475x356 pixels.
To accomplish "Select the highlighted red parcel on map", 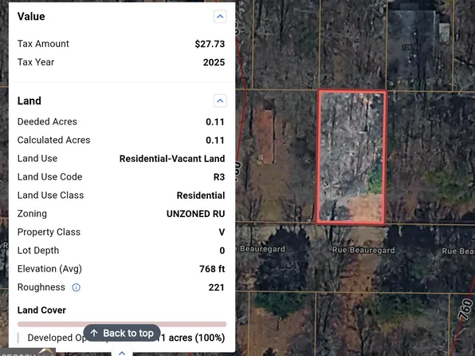I will 351,157.
